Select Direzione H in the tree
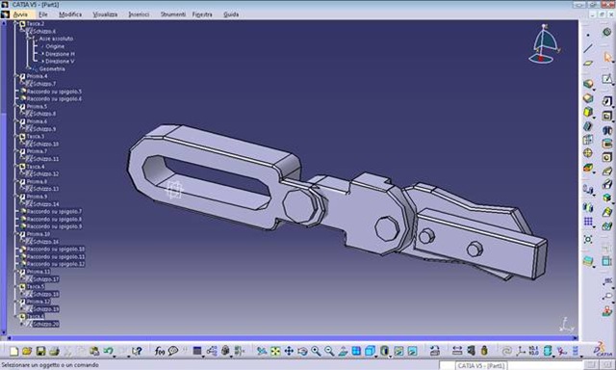The image size is (616, 370). (60, 54)
